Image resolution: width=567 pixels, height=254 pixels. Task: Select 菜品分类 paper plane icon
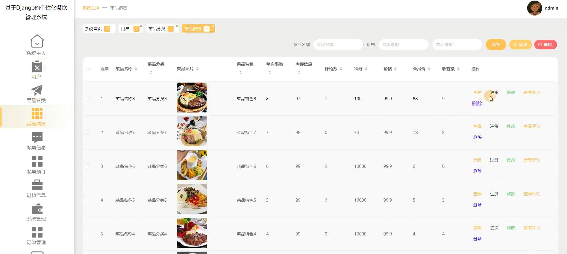click(37, 90)
